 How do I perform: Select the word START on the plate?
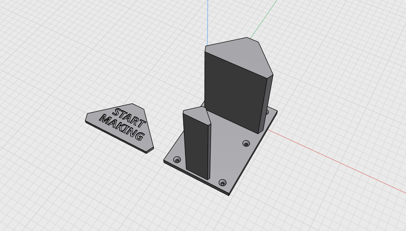point(129,118)
